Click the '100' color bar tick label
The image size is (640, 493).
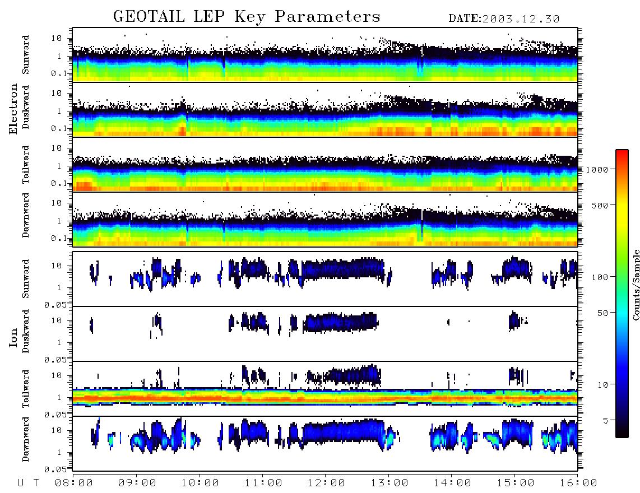pyautogui.click(x=600, y=277)
